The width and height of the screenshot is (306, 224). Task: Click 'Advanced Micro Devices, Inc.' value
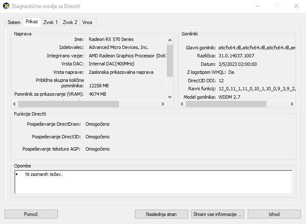tap(119, 47)
